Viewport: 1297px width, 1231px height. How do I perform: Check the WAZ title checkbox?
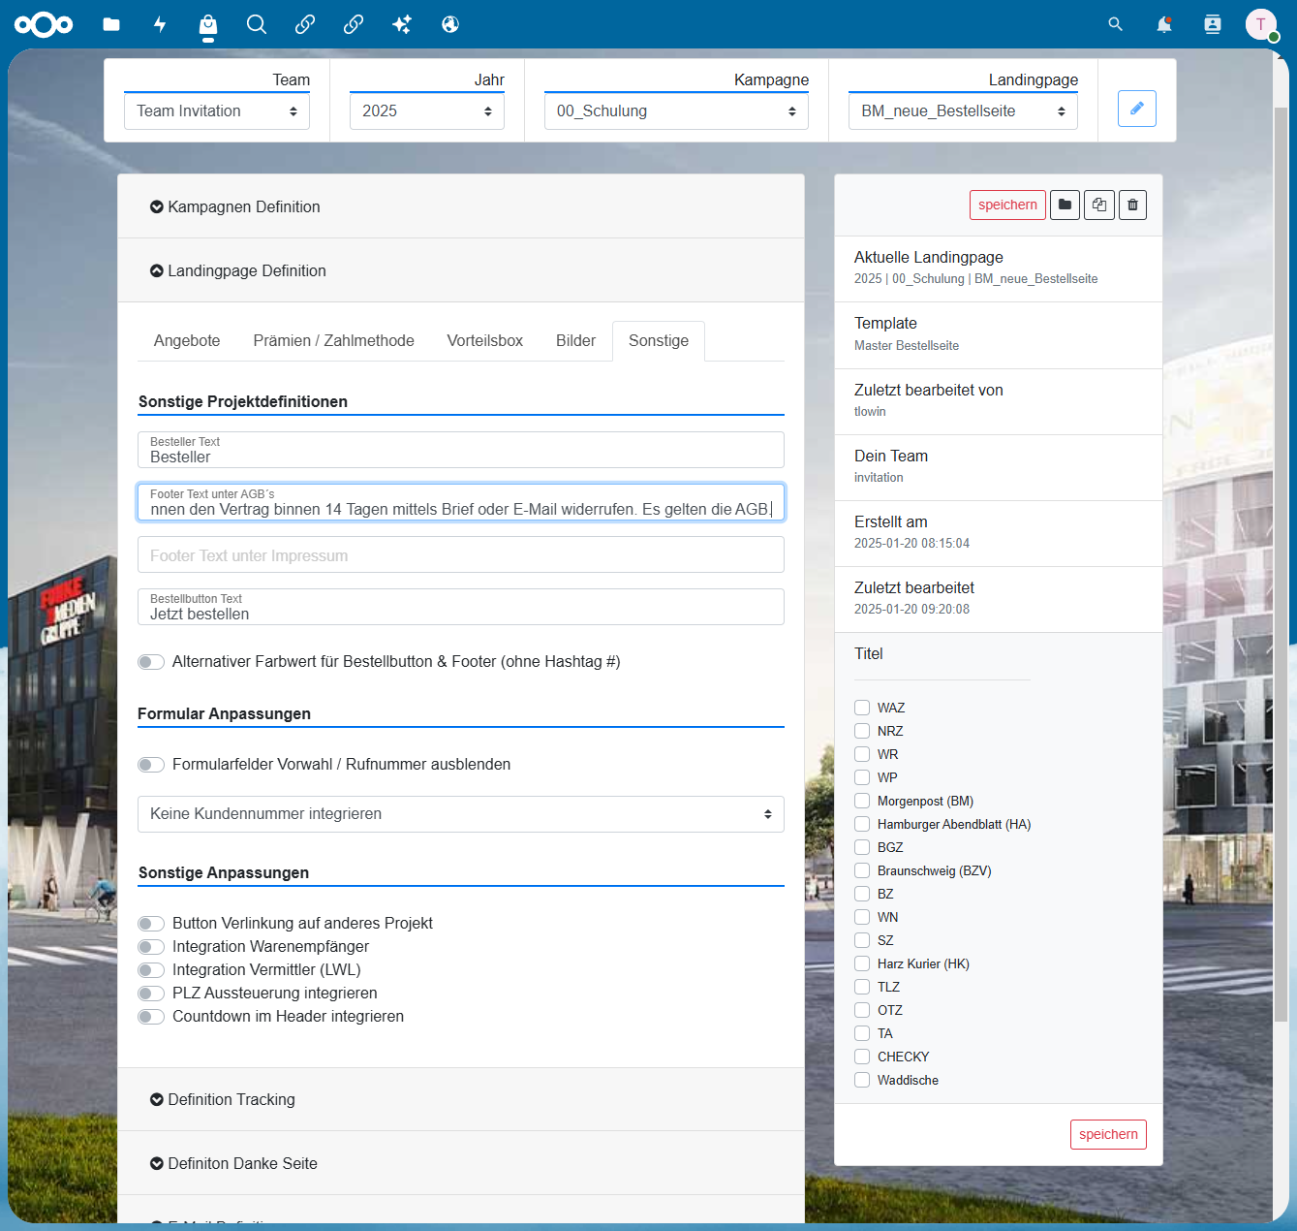pyautogui.click(x=862, y=708)
